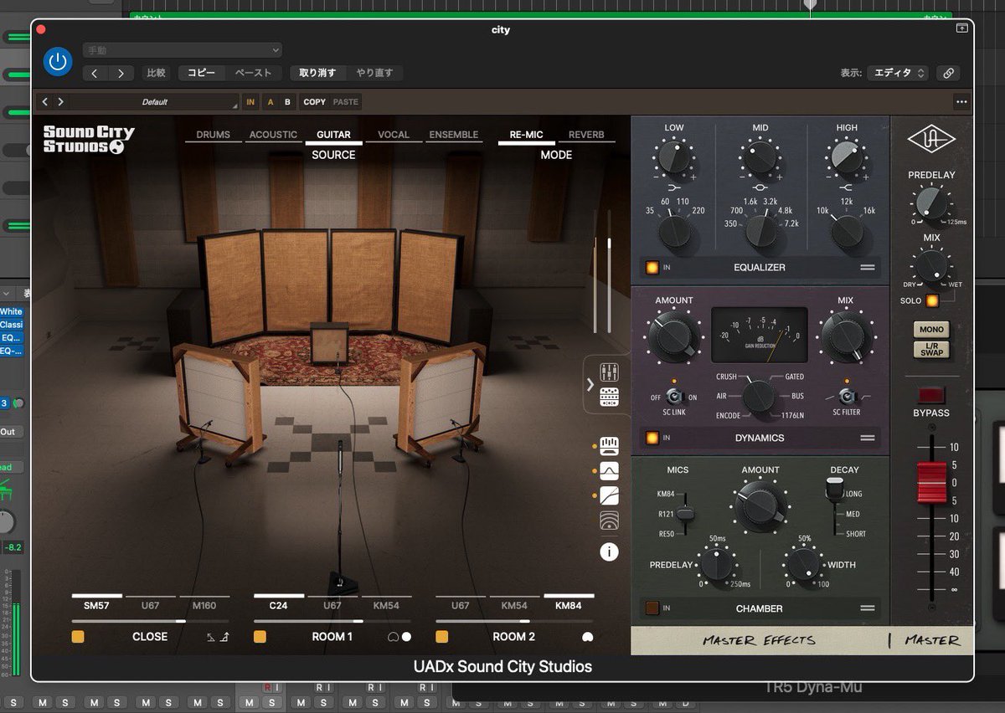Open the DYNAMICS module menu lines

coord(868,438)
